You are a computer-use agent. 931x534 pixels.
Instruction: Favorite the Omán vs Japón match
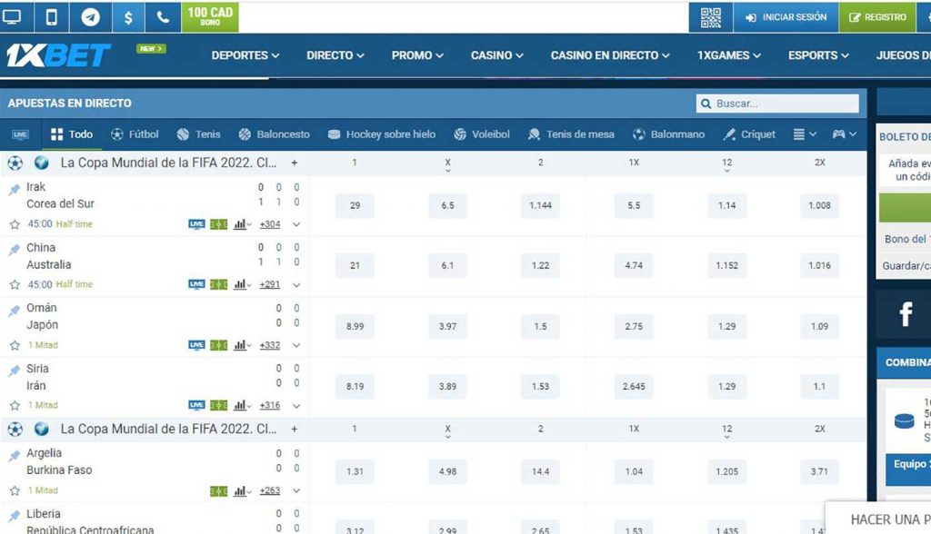[15, 345]
